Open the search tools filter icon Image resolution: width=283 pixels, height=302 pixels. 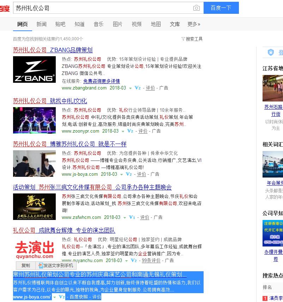(x=183, y=39)
